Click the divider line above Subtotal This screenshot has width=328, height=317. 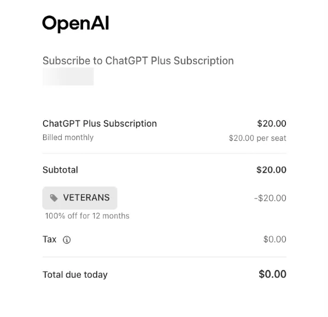coord(164,153)
